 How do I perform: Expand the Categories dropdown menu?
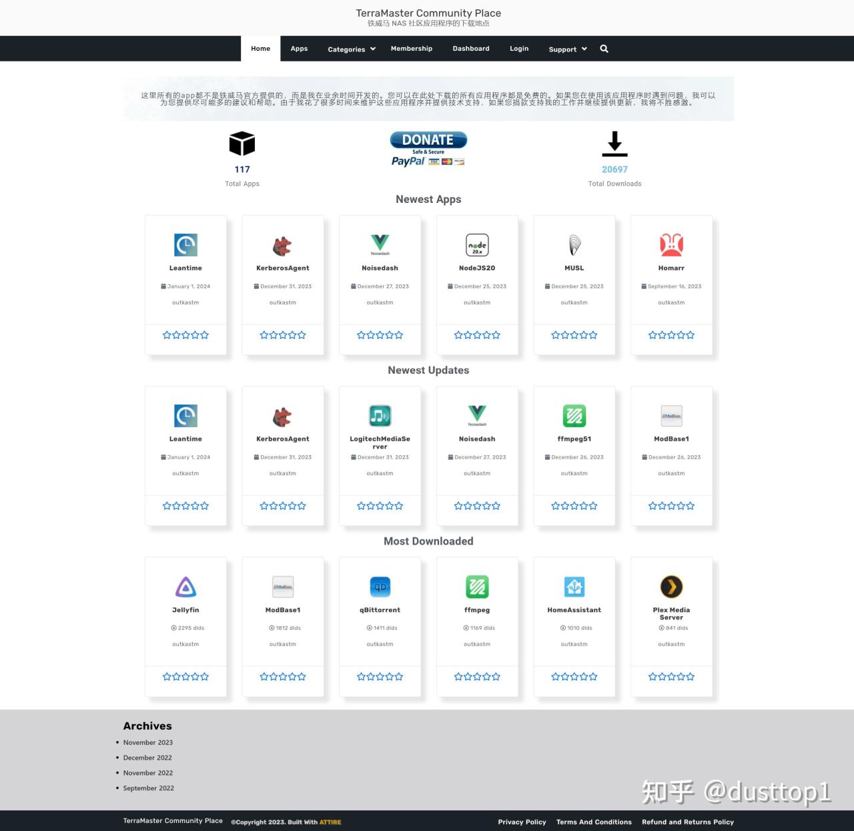[352, 49]
